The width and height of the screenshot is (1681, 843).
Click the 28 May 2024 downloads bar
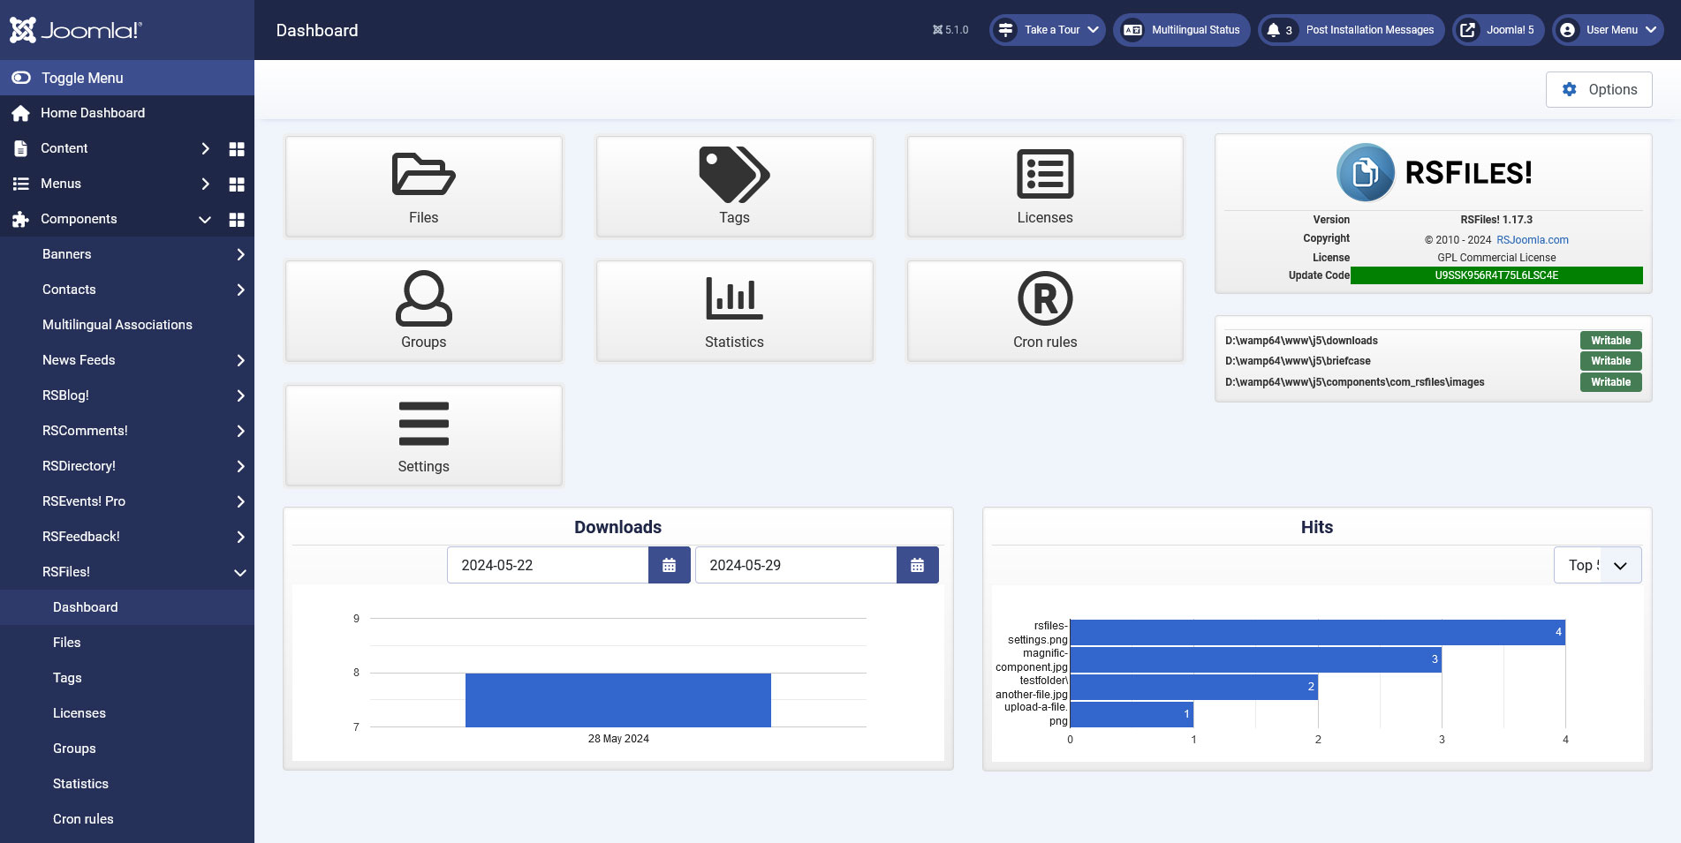click(x=618, y=700)
